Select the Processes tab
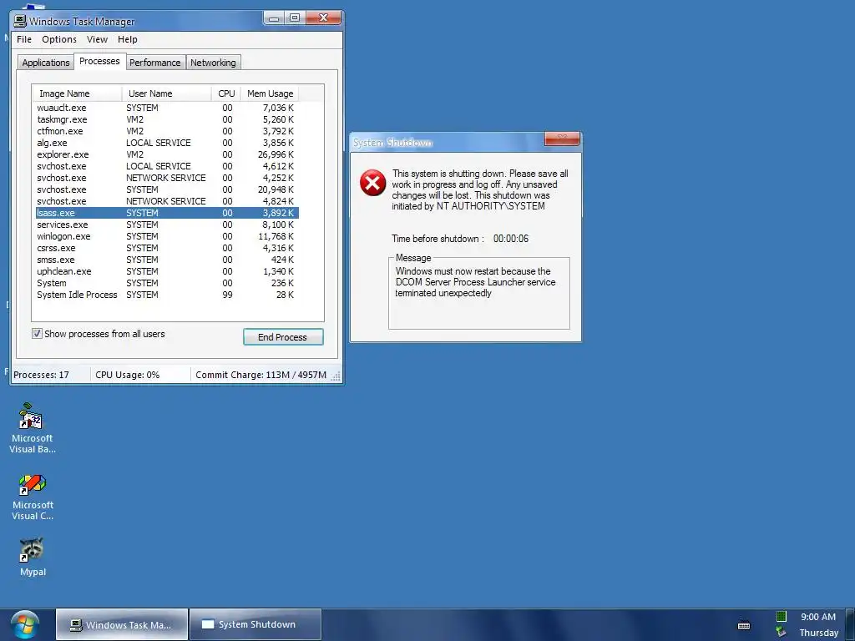Viewport: 855px width, 641px height. pyautogui.click(x=100, y=61)
